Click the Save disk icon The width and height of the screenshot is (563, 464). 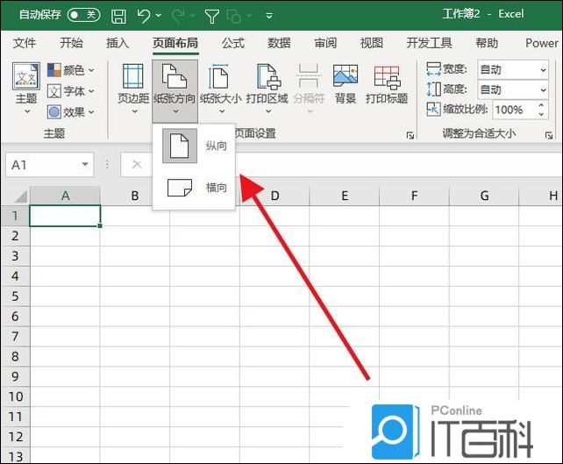pyautogui.click(x=118, y=16)
